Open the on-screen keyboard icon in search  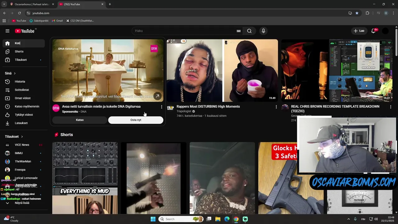pyautogui.click(x=238, y=31)
